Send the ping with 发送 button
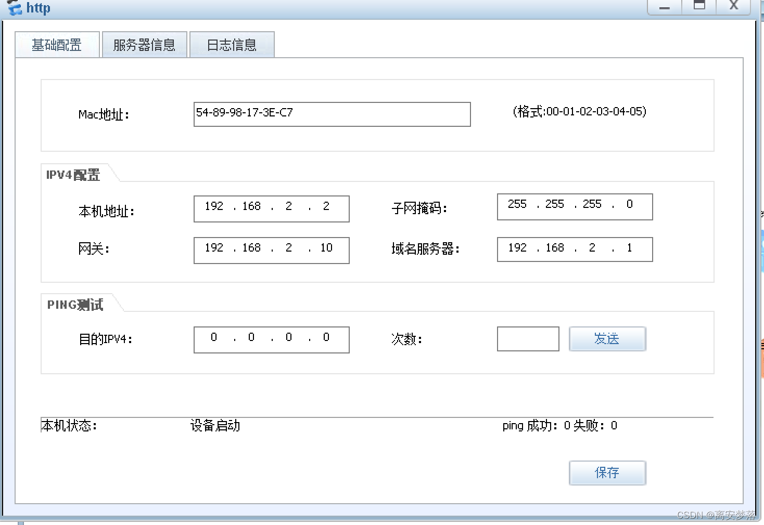Screen dimensions: 764x525 pos(607,339)
